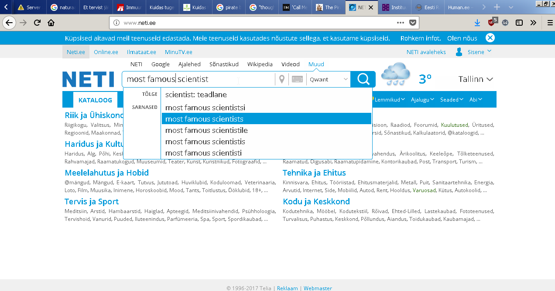Viewport: 555px width, 291px height.
Task: Open the uBlock Origin extension icon
Action: pyautogui.click(x=492, y=22)
